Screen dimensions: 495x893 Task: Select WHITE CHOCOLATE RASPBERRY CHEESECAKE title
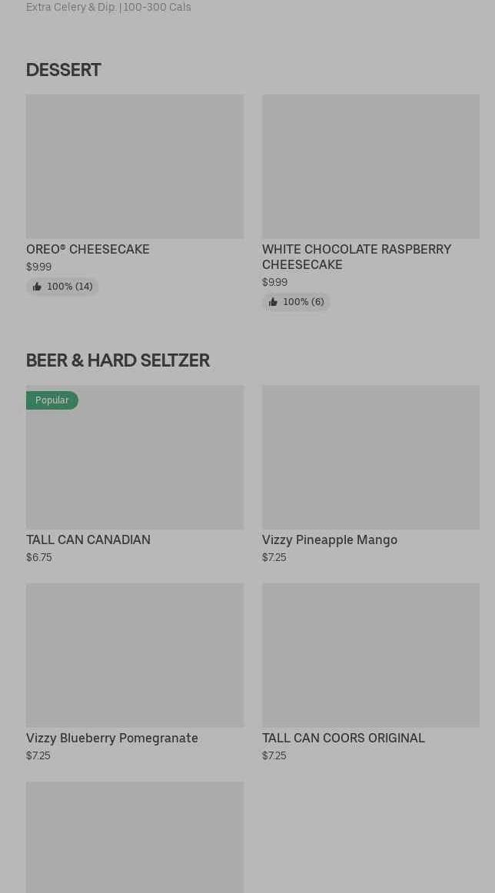coord(356,257)
